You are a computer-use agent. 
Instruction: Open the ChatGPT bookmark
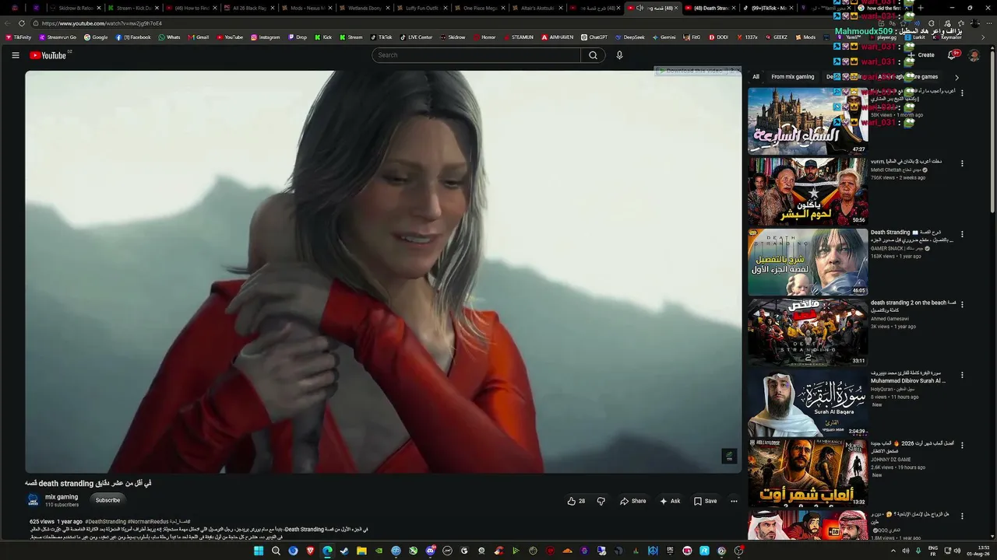594,37
